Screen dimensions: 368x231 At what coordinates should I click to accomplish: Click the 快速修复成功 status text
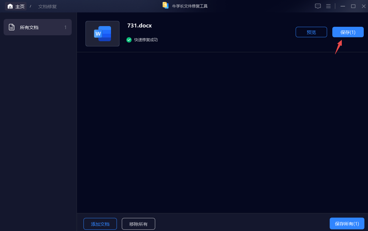click(146, 40)
